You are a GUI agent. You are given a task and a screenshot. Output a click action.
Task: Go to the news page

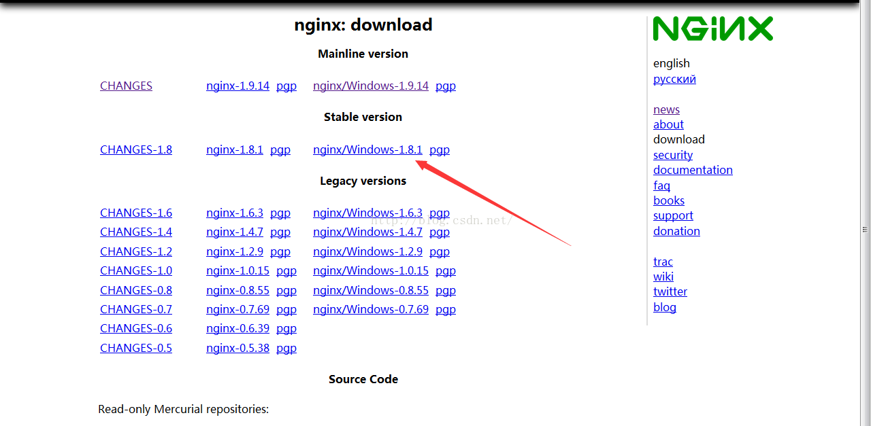pyautogui.click(x=666, y=109)
